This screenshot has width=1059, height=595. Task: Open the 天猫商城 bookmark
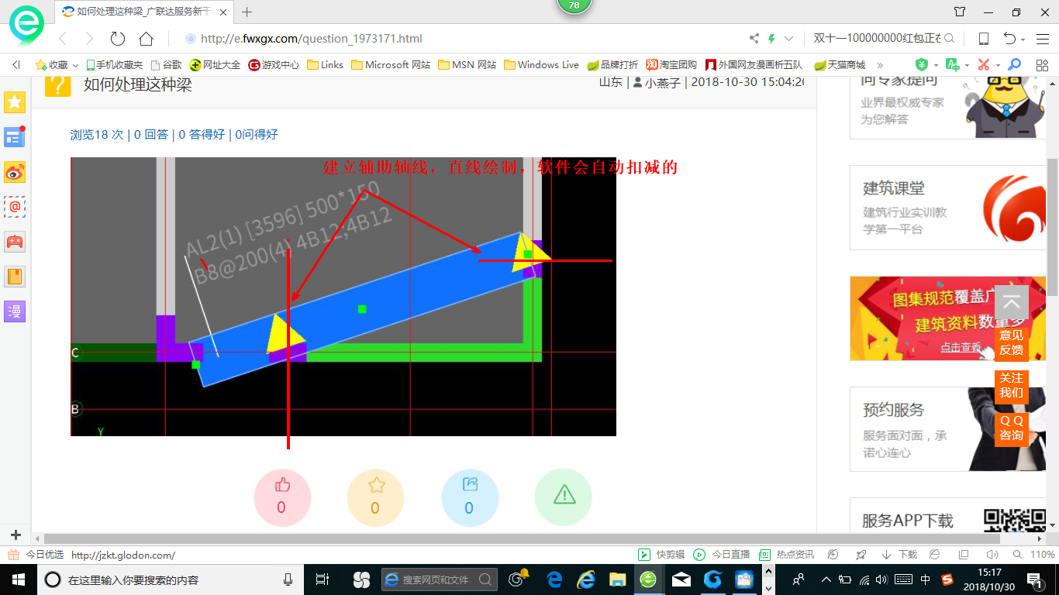(x=840, y=65)
